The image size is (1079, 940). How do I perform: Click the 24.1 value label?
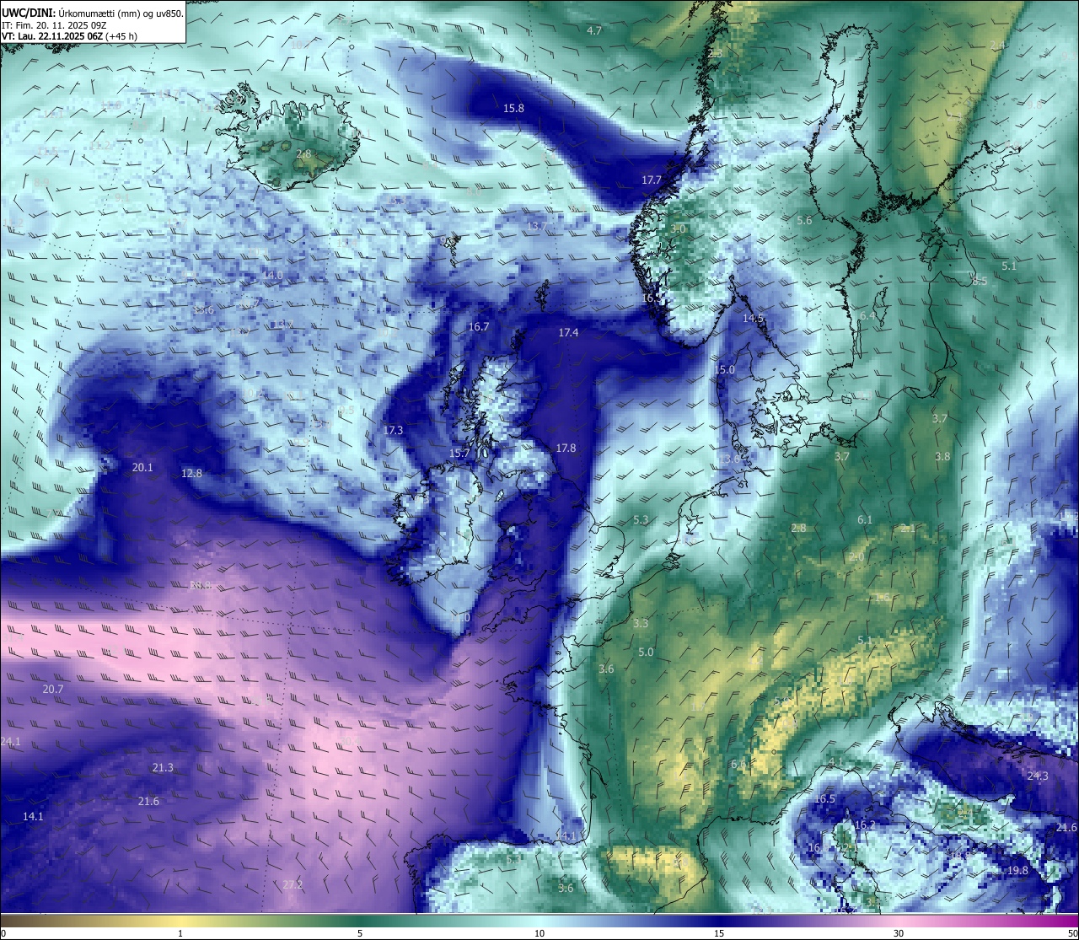[10, 741]
